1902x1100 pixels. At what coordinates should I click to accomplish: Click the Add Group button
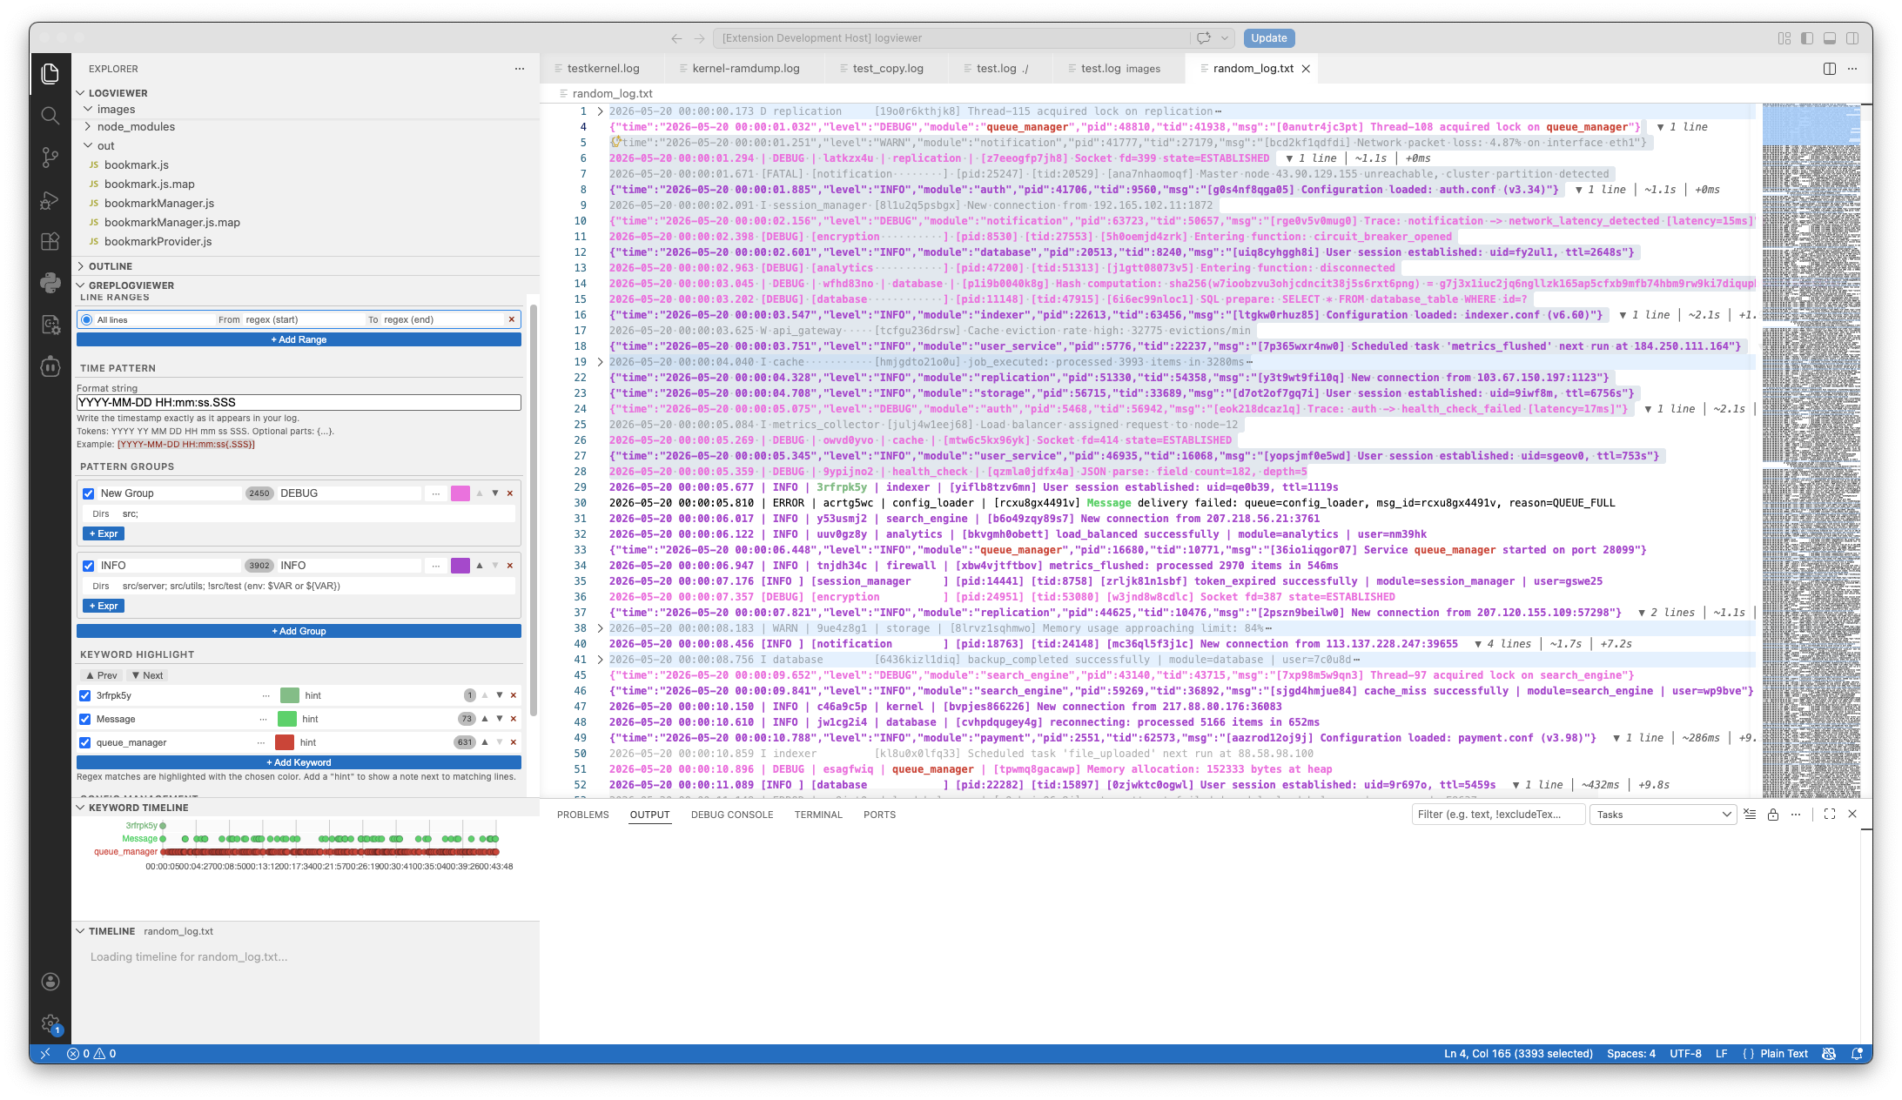[299, 631]
